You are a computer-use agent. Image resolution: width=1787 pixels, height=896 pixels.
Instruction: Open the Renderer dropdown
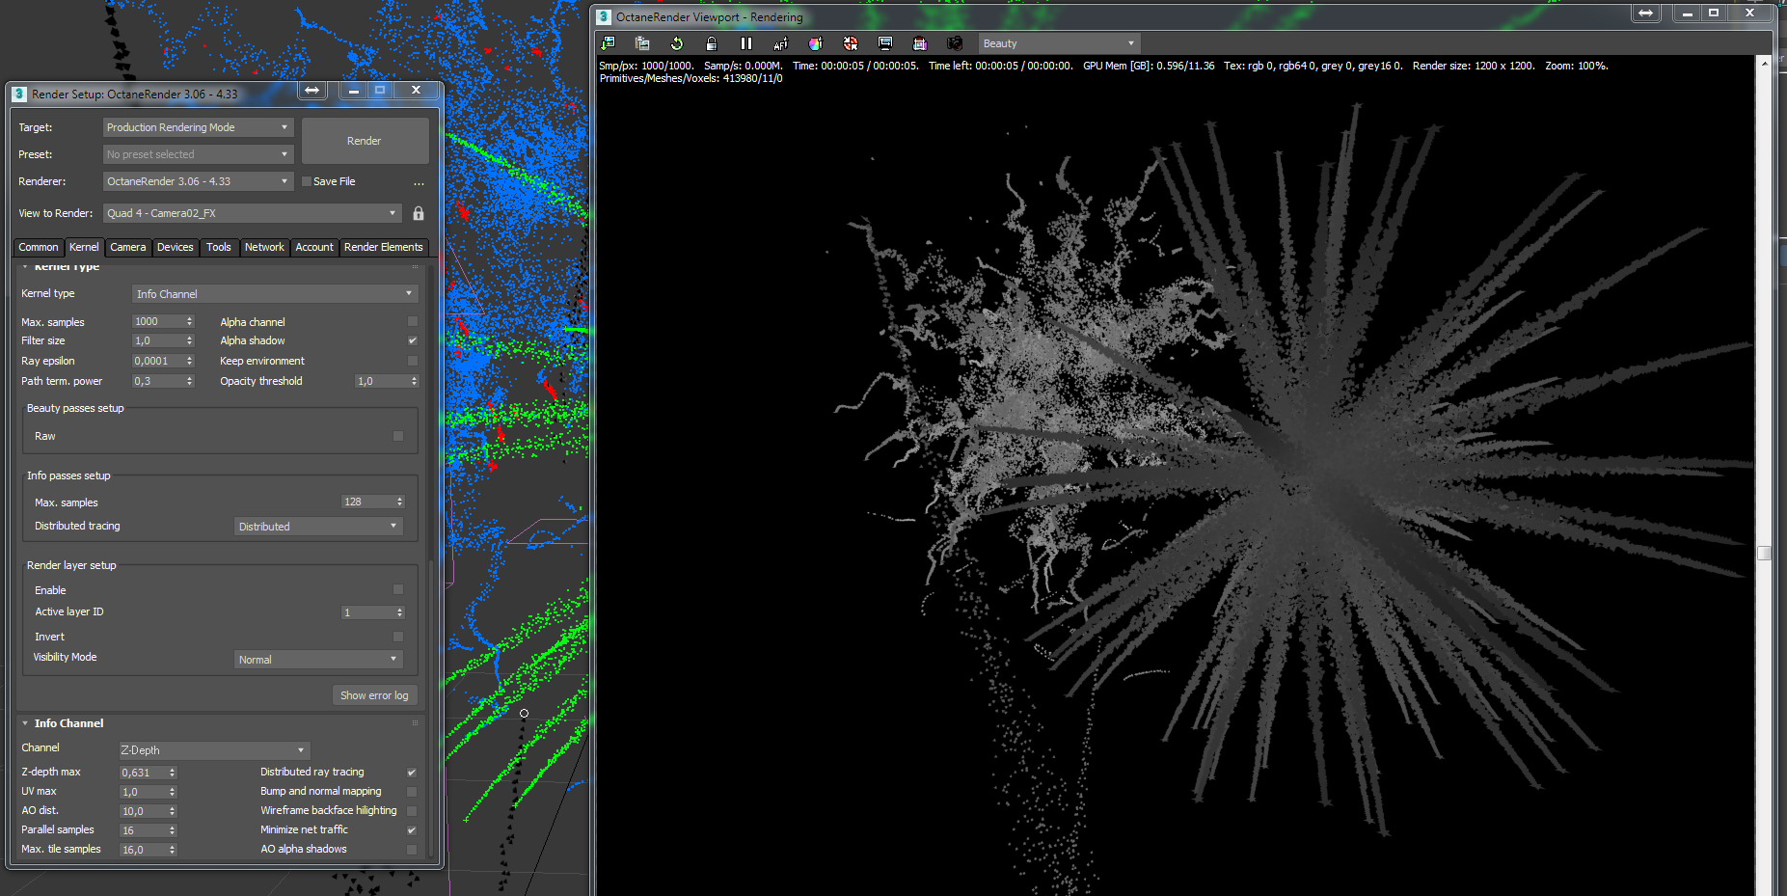198,181
